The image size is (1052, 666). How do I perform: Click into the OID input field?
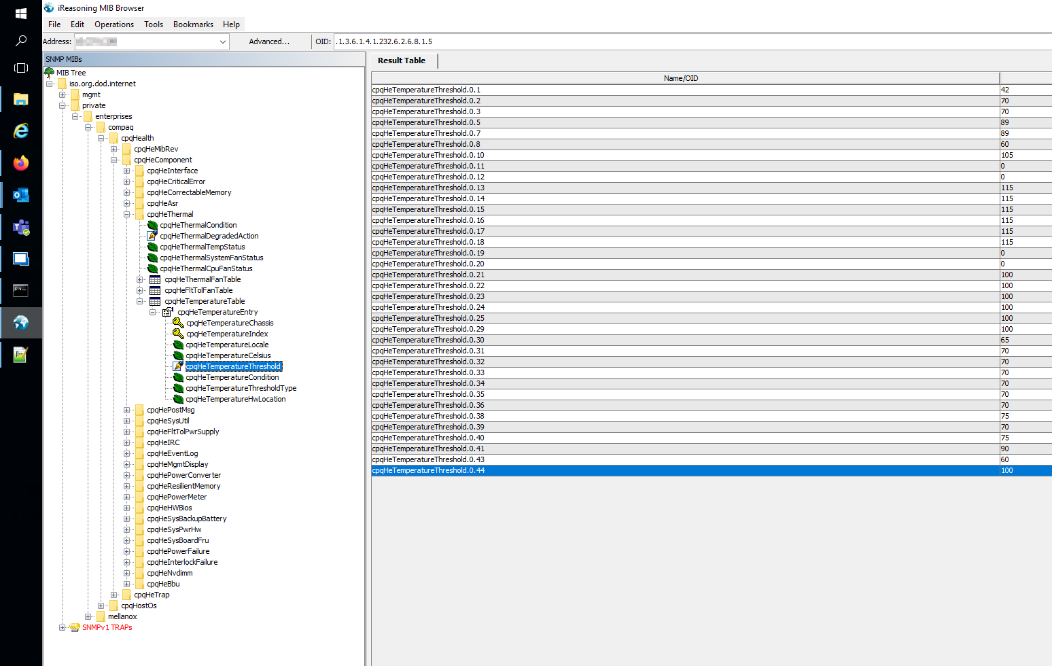(692, 41)
